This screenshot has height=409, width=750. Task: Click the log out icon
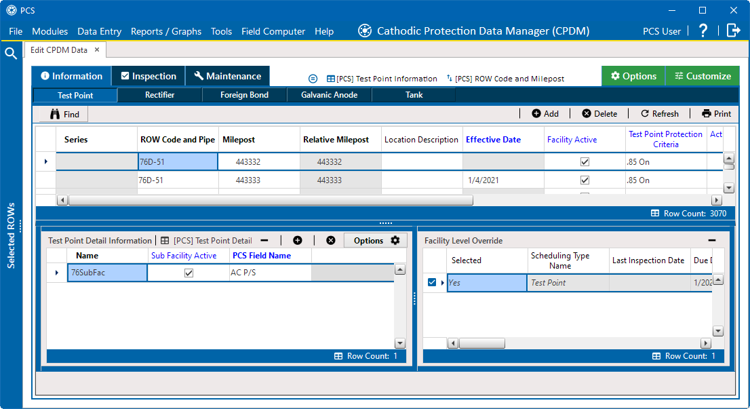click(x=733, y=31)
